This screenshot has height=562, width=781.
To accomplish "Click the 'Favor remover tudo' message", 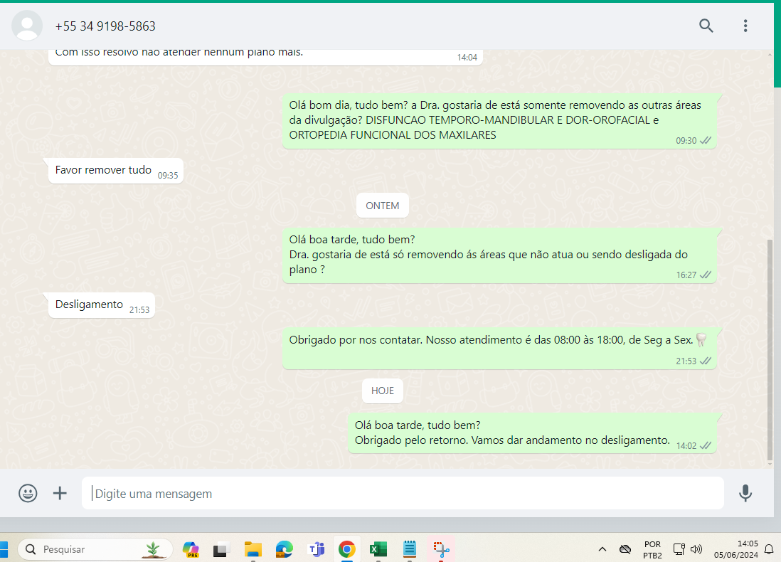I will click(103, 170).
